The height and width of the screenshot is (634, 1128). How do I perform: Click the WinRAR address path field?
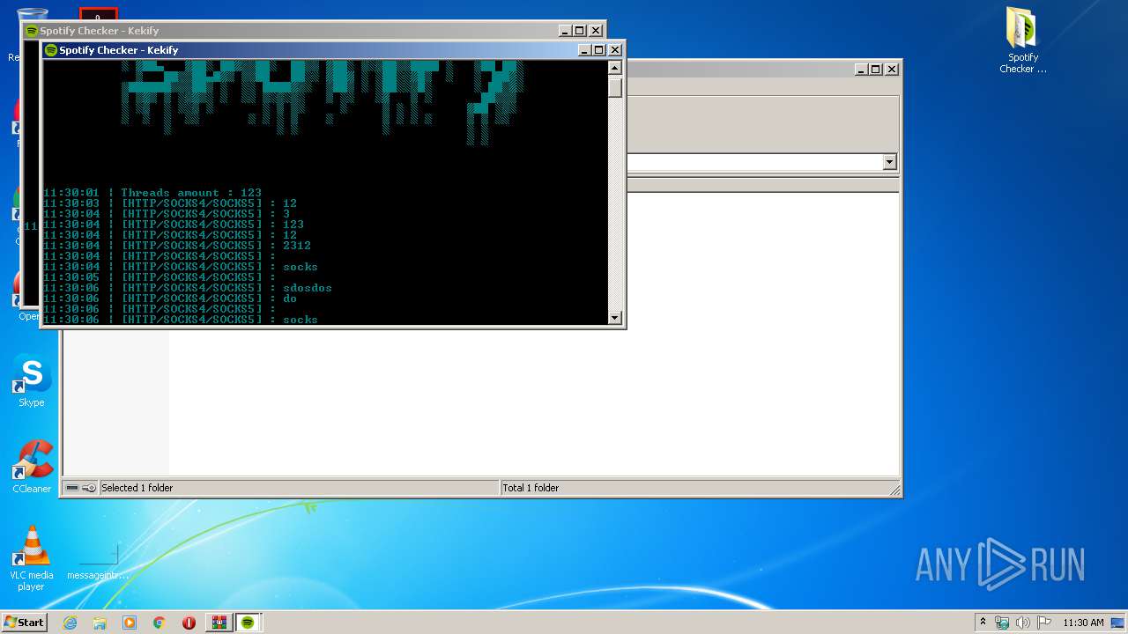[754, 162]
